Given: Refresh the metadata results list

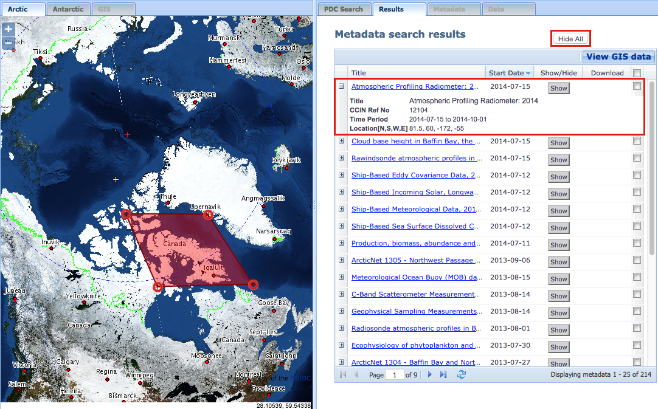Looking at the screenshot, I should (462, 374).
